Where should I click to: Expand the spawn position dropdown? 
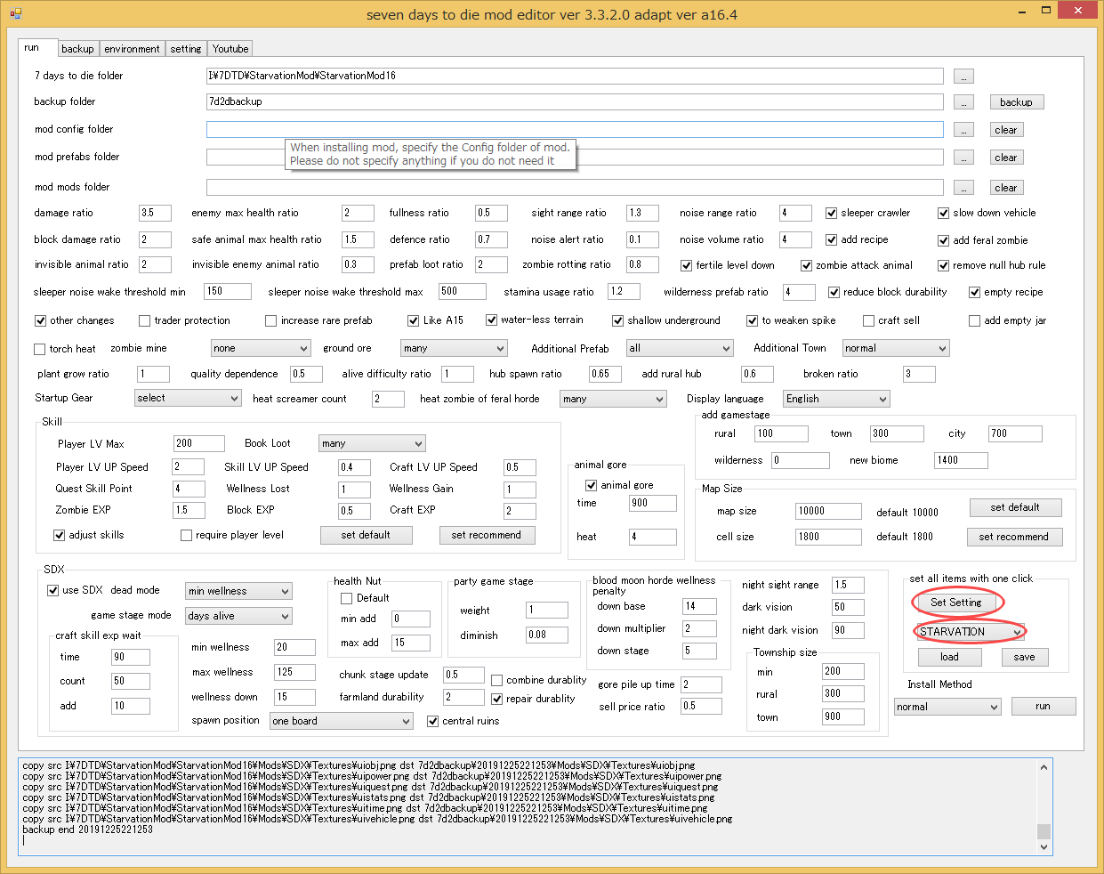pyautogui.click(x=342, y=721)
